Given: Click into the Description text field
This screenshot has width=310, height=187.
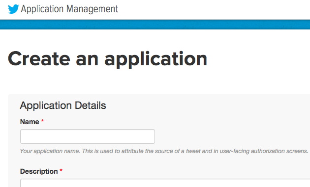Looking at the screenshot, I should (165, 183).
